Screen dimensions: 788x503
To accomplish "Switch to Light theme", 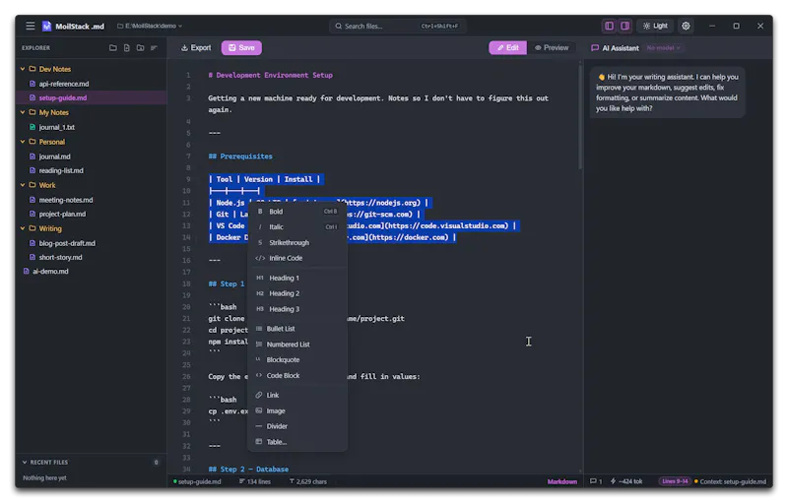I will (655, 26).
